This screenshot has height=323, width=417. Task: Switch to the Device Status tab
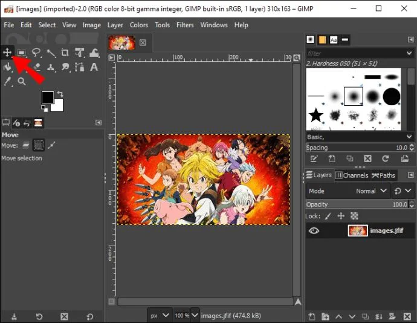16,123
